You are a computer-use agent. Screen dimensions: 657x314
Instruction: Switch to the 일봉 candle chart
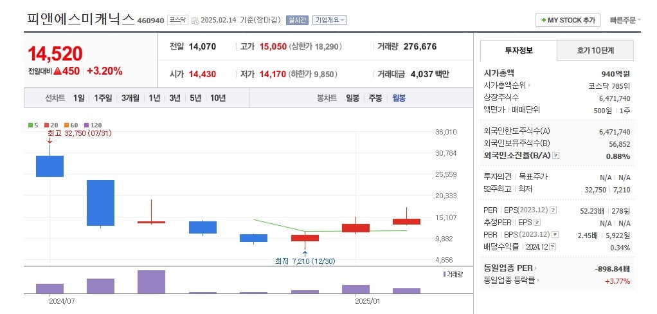pyautogui.click(x=352, y=98)
